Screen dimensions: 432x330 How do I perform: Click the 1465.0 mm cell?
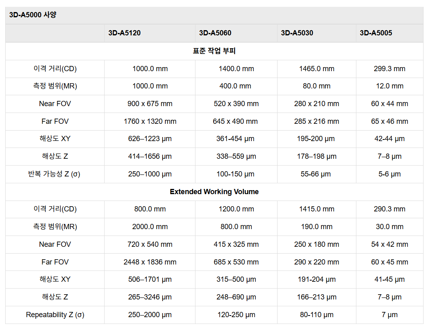317,69
